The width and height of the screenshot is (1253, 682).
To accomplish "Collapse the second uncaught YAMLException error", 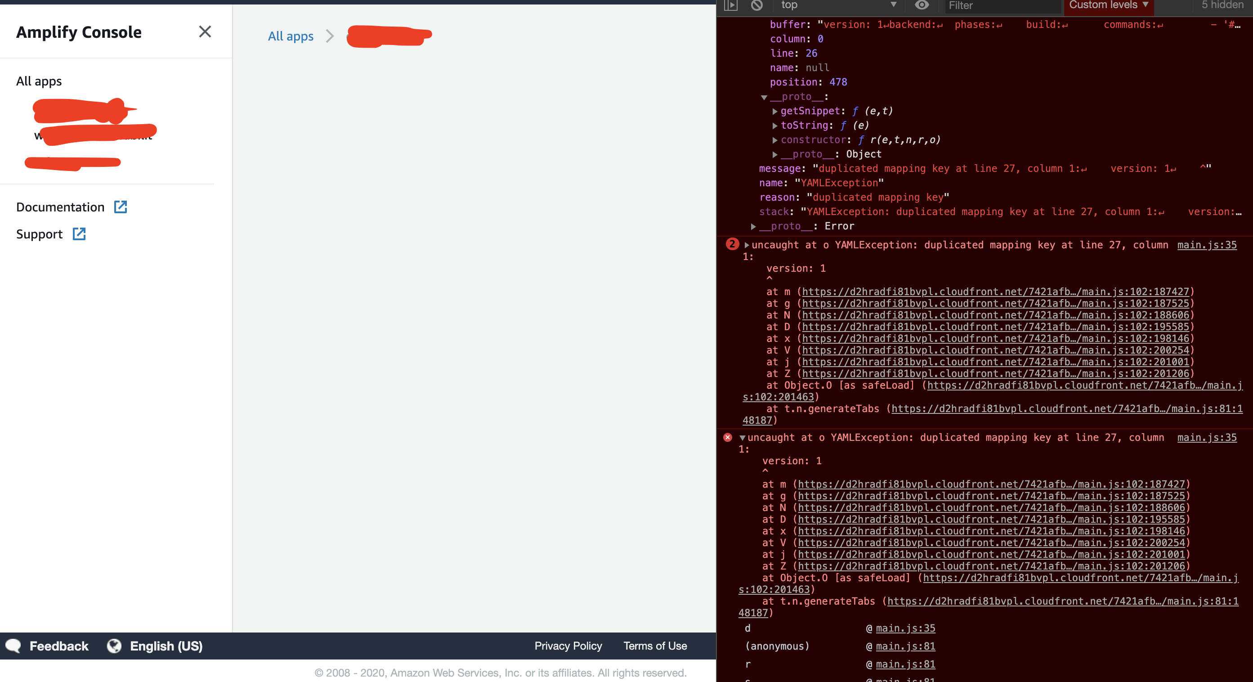I will coord(742,438).
